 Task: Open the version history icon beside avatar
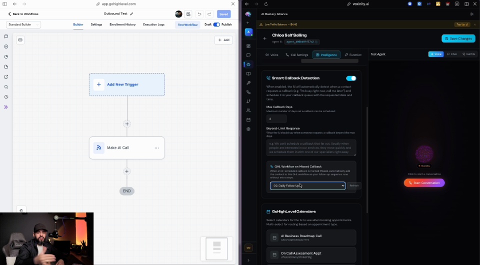click(x=188, y=14)
